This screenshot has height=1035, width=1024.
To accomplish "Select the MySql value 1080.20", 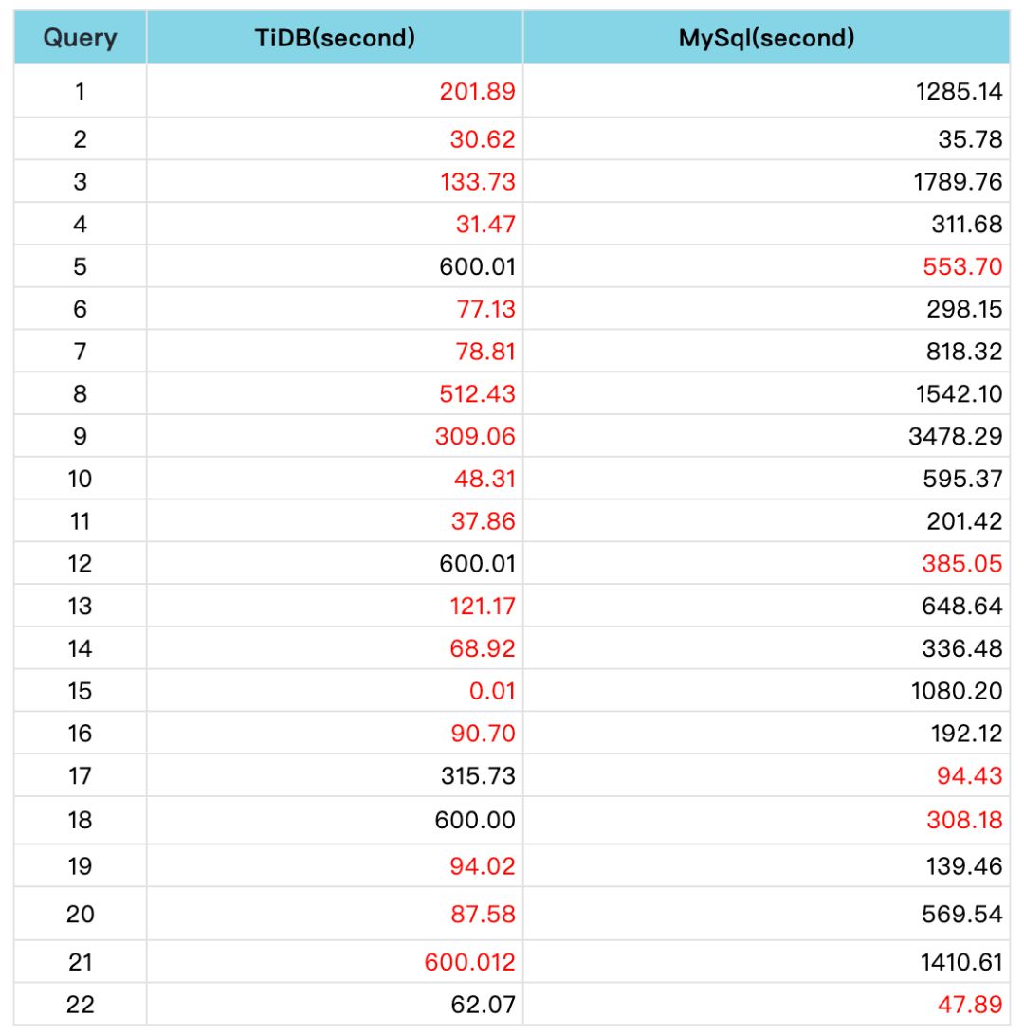I will (x=958, y=691).
